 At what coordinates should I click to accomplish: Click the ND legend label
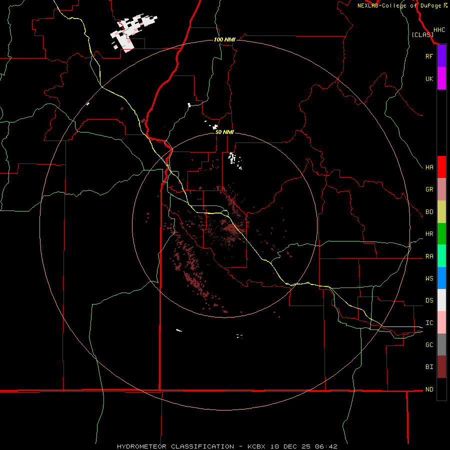[429, 389]
